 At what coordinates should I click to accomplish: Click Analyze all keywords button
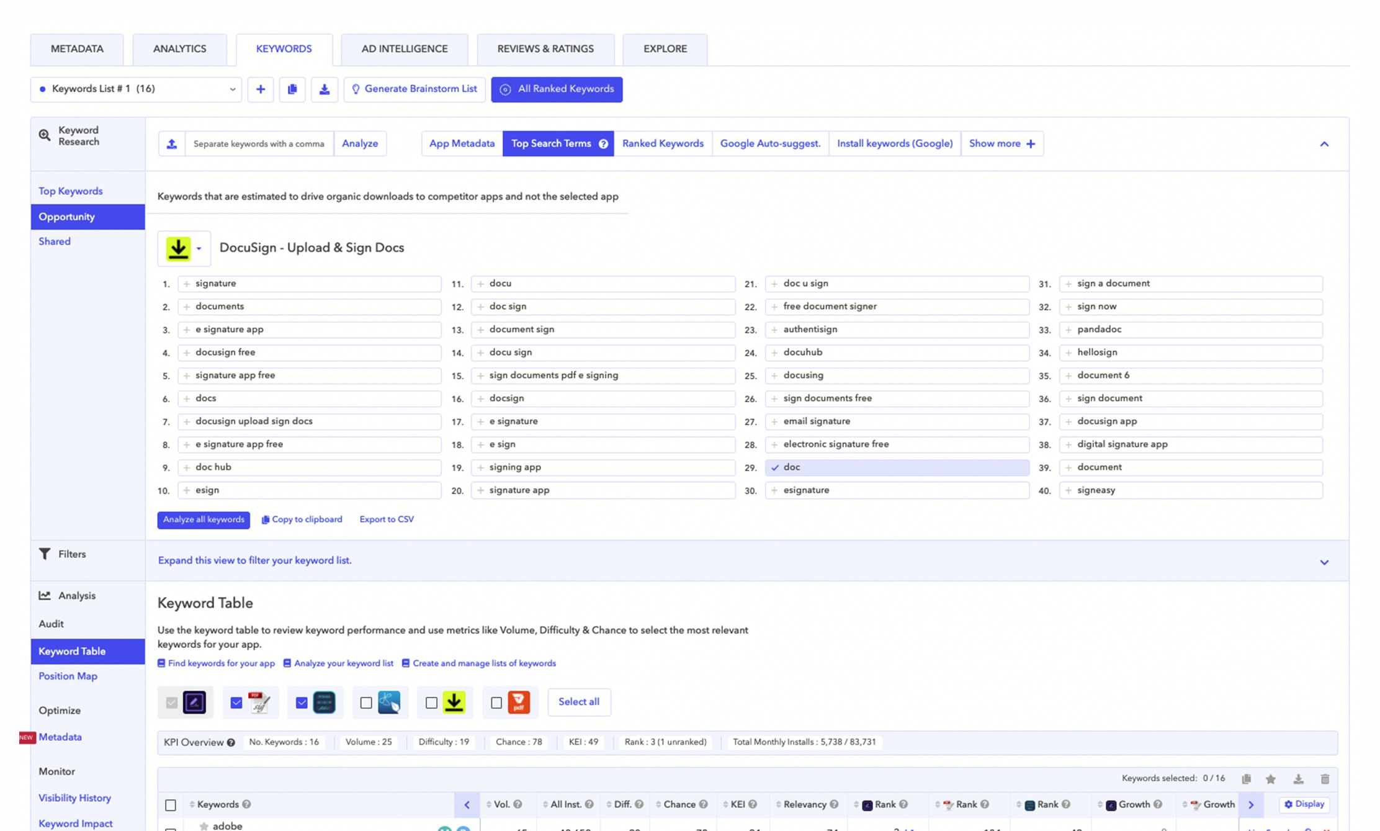204,519
